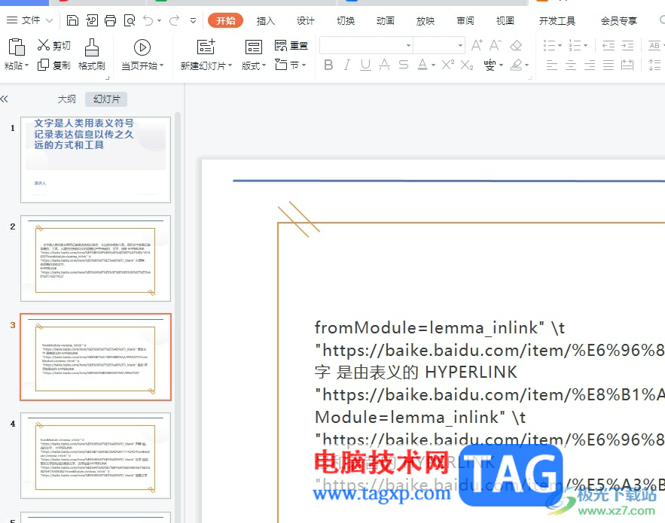Switch panel to 幻灯片 (Slides) view
665x523 pixels.
click(106, 99)
